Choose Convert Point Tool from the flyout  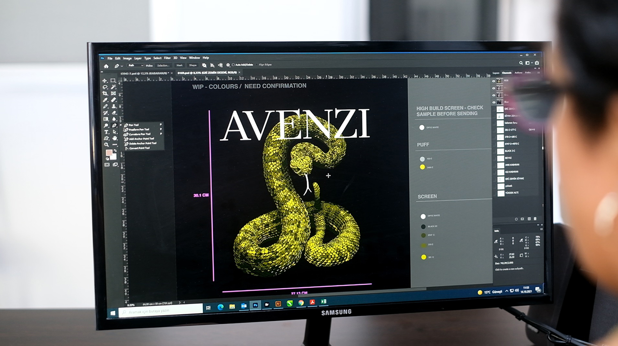[x=139, y=148]
